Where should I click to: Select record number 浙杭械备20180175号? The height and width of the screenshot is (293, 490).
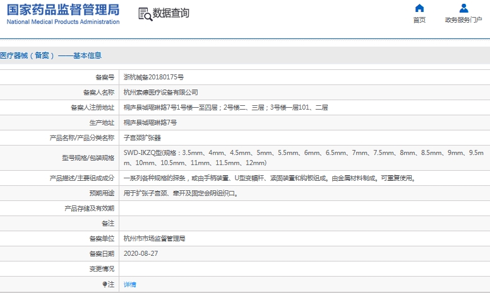153,77
